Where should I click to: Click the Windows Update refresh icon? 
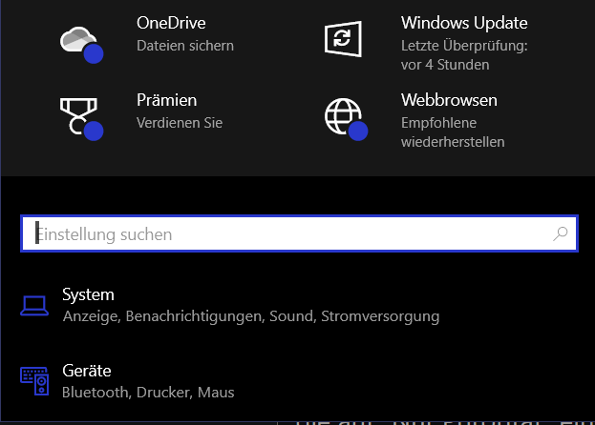pyautogui.click(x=343, y=39)
